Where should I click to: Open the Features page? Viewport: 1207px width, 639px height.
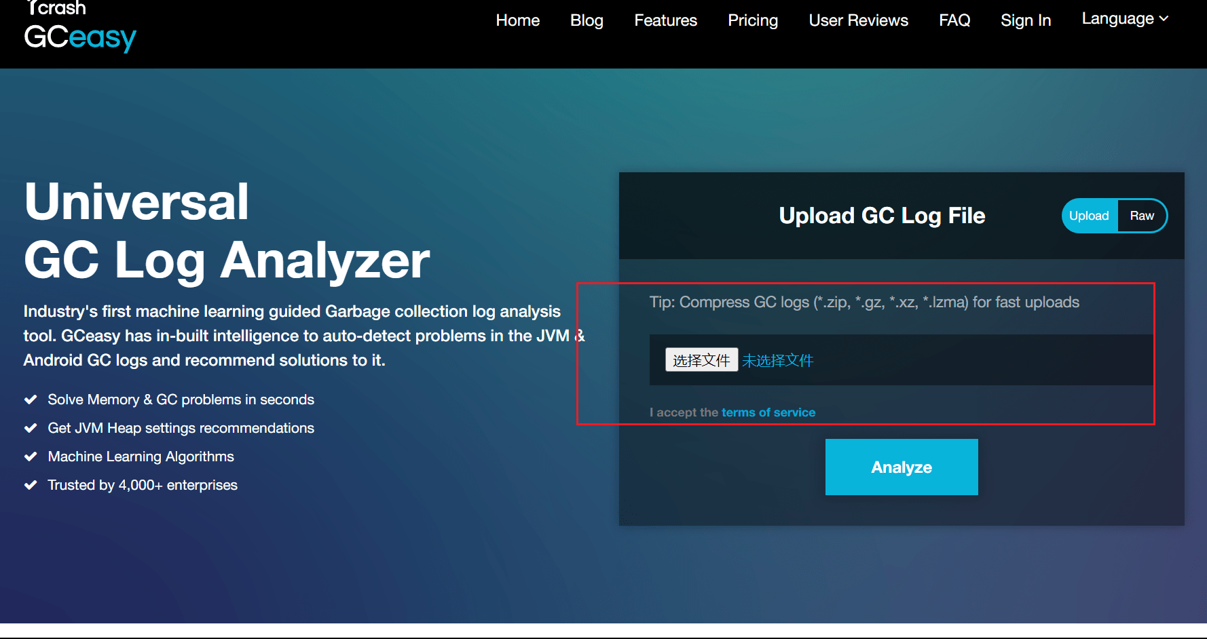coord(665,20)
